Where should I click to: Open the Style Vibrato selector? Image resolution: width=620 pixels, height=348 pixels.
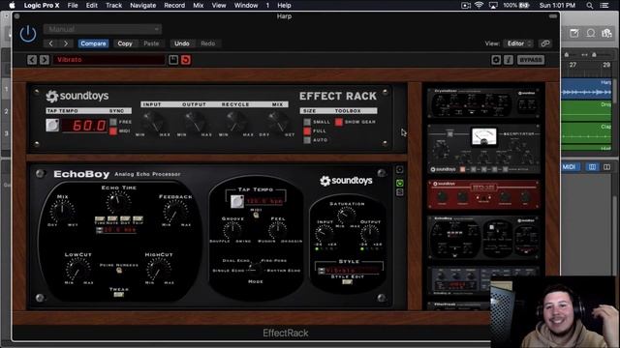tap(348, 271)
